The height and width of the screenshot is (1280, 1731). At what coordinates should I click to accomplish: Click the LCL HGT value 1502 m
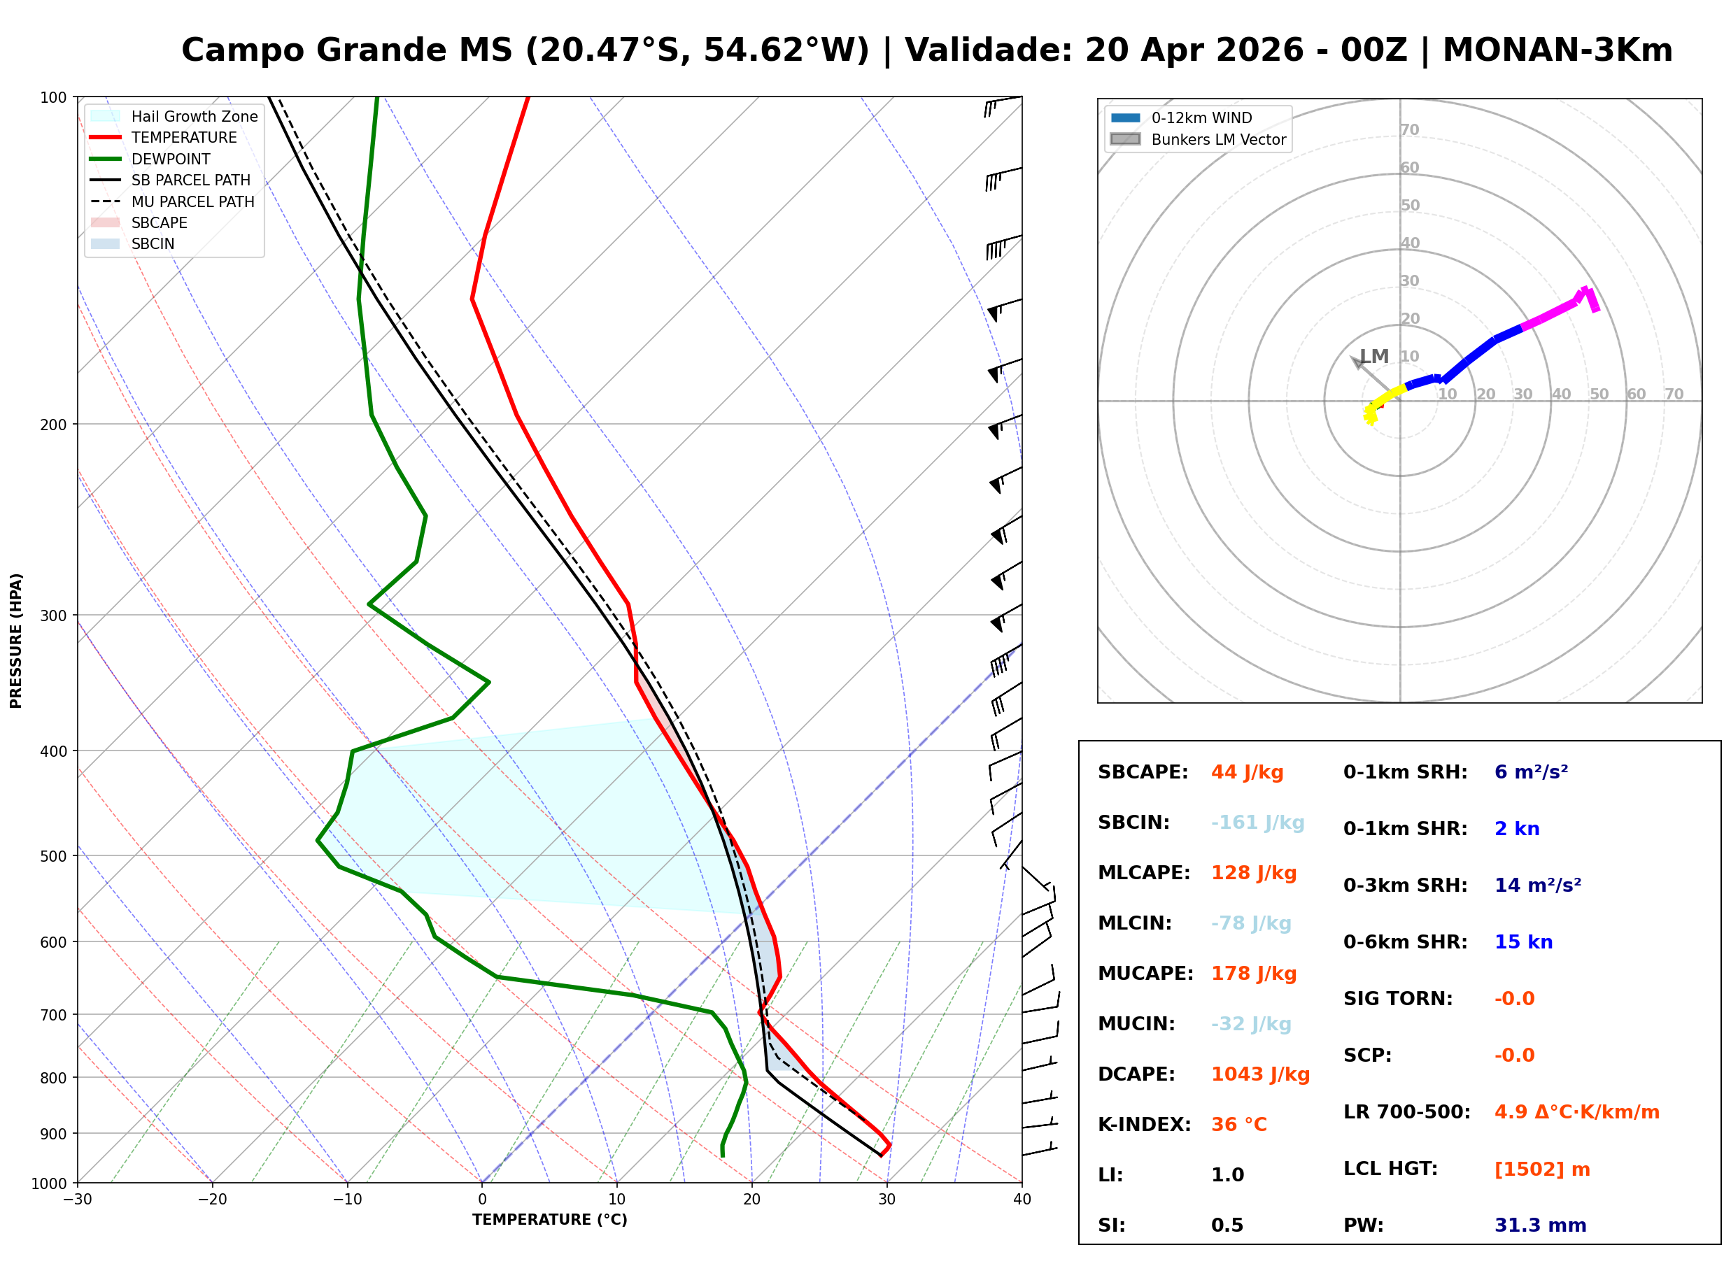pyautogui.click(x=1542, y=1169)
